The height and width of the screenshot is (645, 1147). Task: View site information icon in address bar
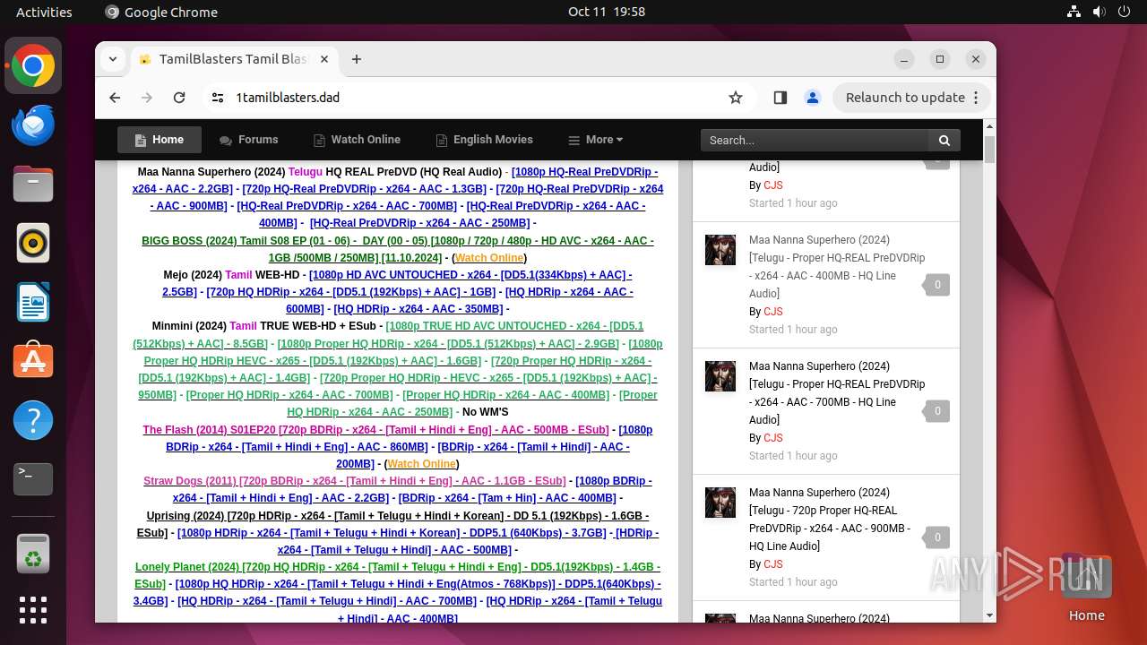click(x=218, y=98)
